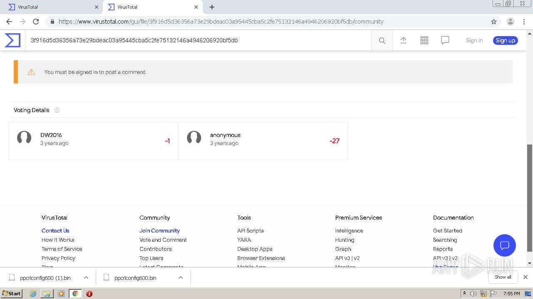Click the anonymous user avatar
Screen dimensions: 533x299
(x=194, y=137)
